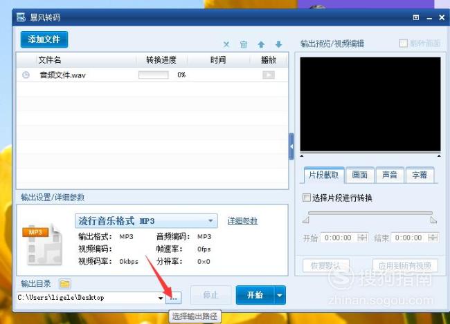This screenshot has width=450, height=324.
Task: Expand the output directory path dropdown arrow
Action: pos(161,298)
